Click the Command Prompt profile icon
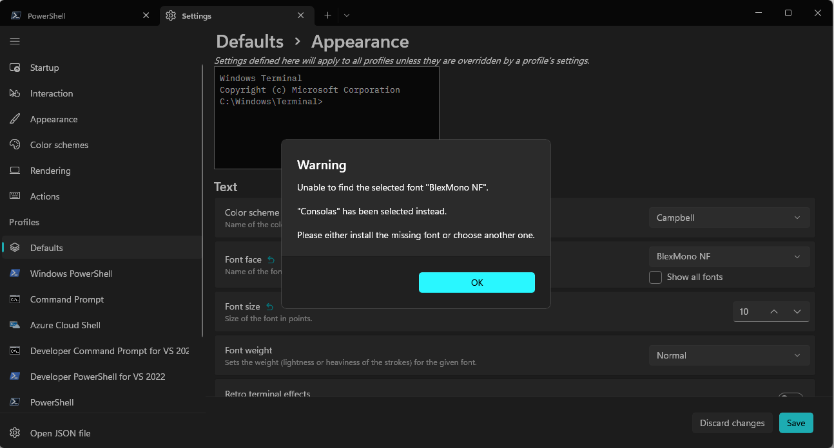834x448 pixels. pos(15,299)
